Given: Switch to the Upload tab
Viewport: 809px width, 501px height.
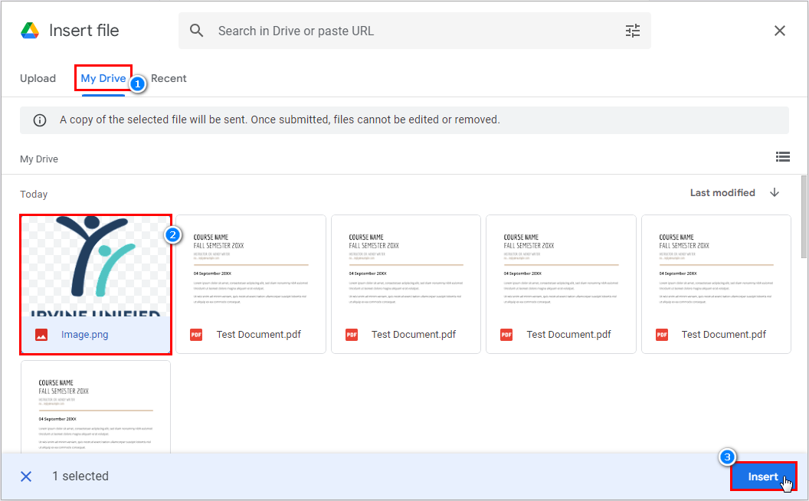Looking at the screenshot, I should (x=38, y=78).
